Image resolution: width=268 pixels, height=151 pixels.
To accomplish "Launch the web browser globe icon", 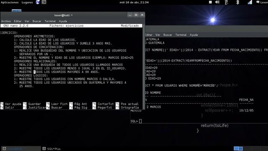I will click(38, 2).
